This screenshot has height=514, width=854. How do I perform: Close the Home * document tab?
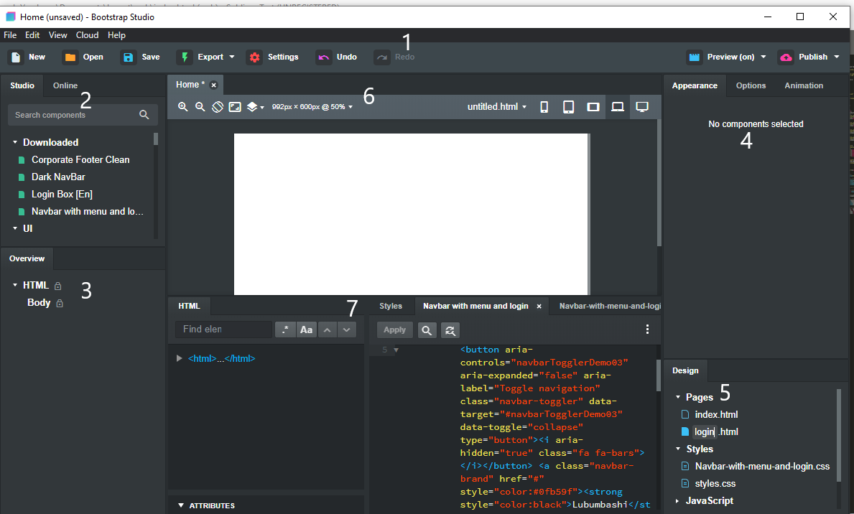coord(214,85)
